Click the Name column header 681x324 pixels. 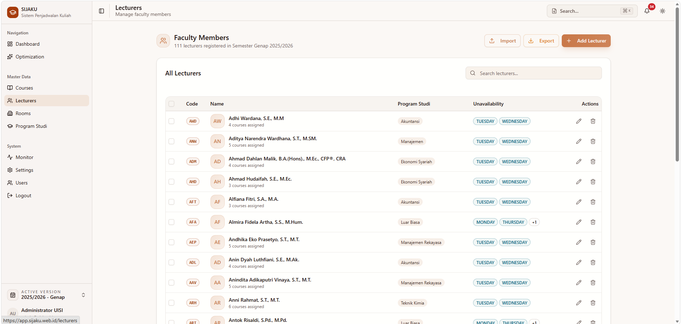tap(217, 104)
